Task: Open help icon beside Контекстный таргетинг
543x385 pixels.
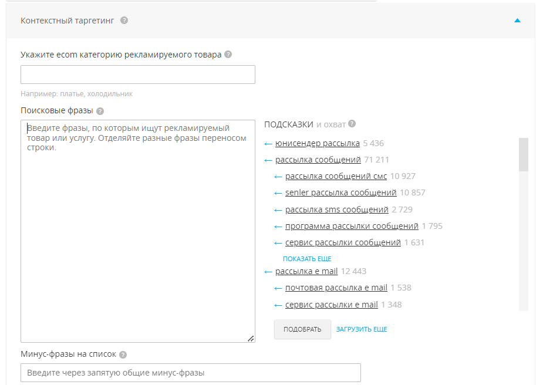Action: [x=124, y=21]
